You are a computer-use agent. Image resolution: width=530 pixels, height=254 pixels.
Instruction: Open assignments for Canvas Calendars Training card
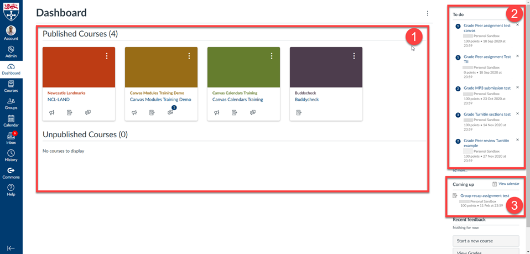(235, 113)
